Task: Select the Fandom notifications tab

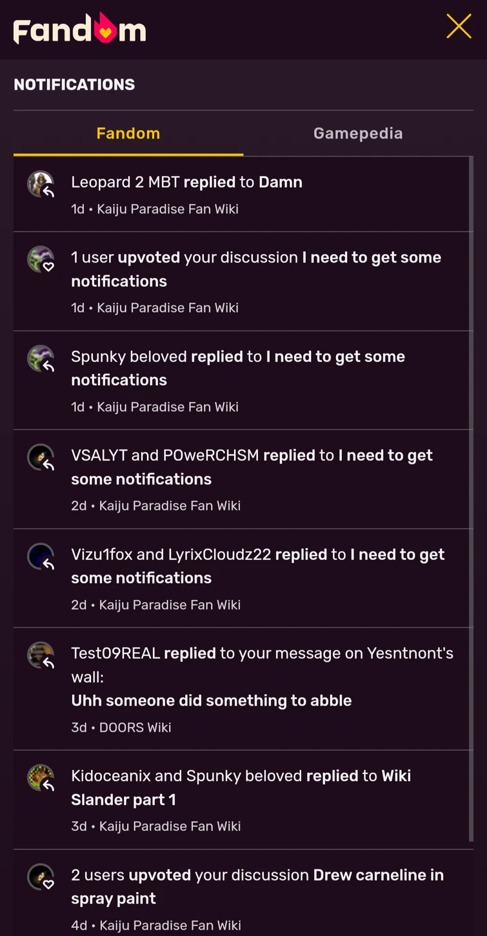Action: tap(128, 134)
